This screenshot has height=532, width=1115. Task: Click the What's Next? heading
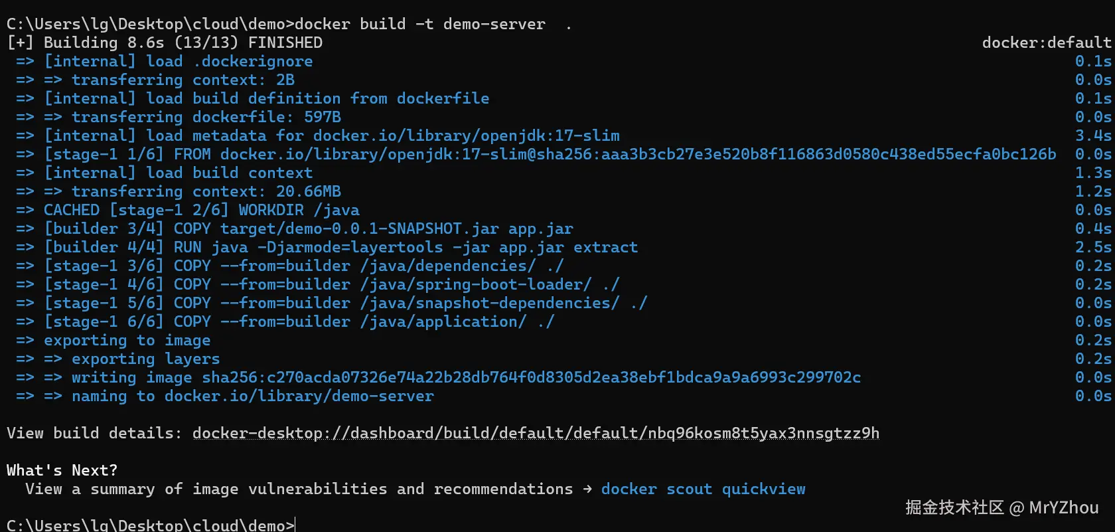tap(62, 471)
